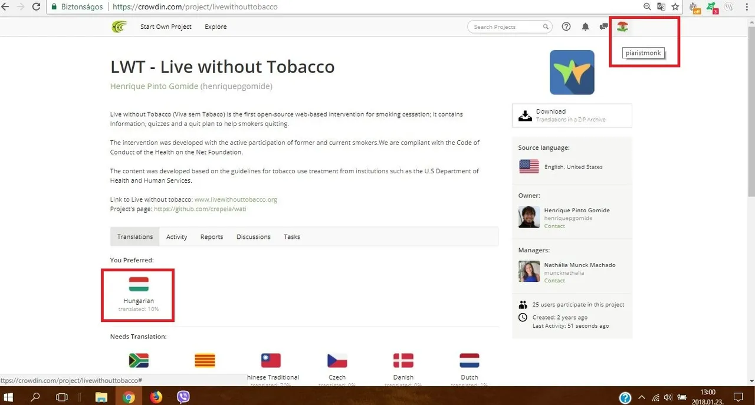Click the zoom-out magnifier in address bar
Image resolution: width=755 pixels, height=405 pixels.
pyautogui.click(x=647, y=7)
